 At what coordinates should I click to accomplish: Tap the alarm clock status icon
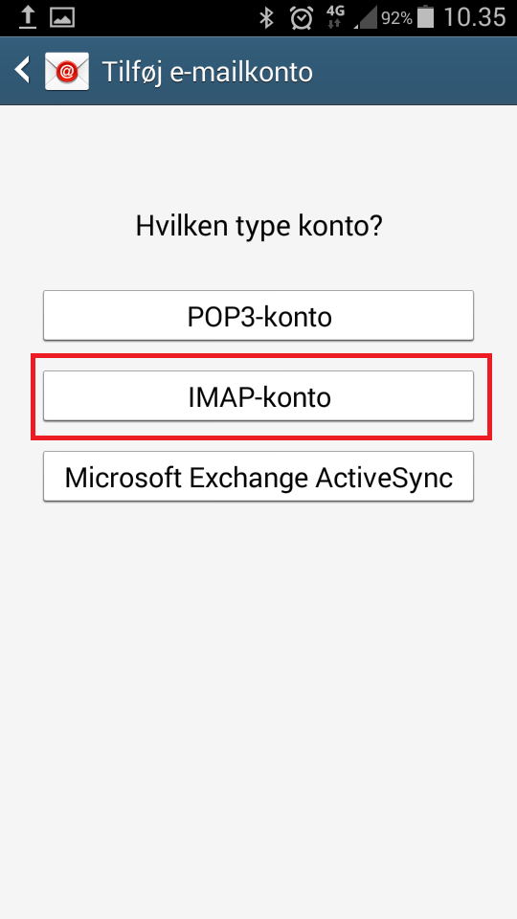[302, 18]
